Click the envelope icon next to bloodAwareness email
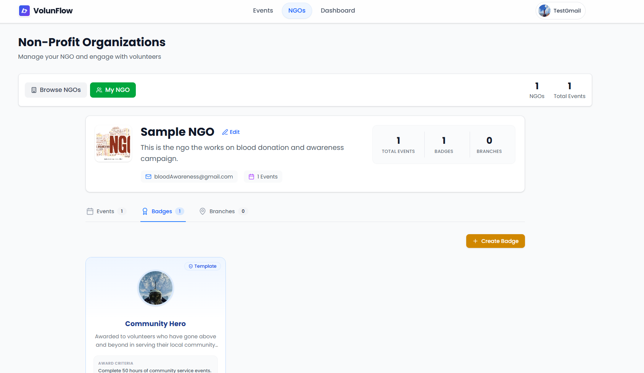 point(148,177)
